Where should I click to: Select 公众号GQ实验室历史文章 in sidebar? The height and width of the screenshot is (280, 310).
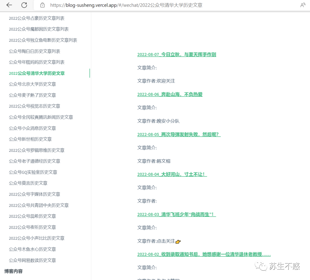33,172
